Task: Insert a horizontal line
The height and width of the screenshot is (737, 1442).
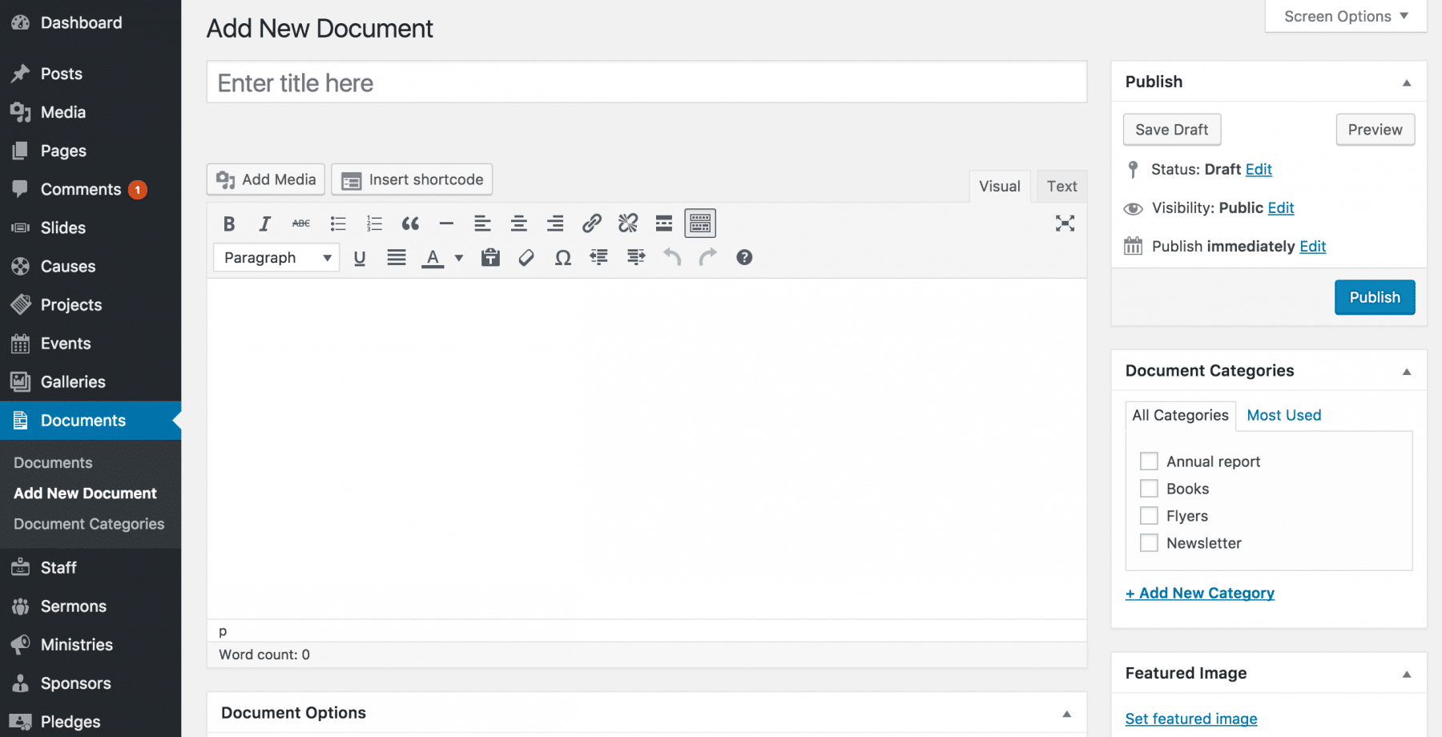Action: tap(446, 224)
